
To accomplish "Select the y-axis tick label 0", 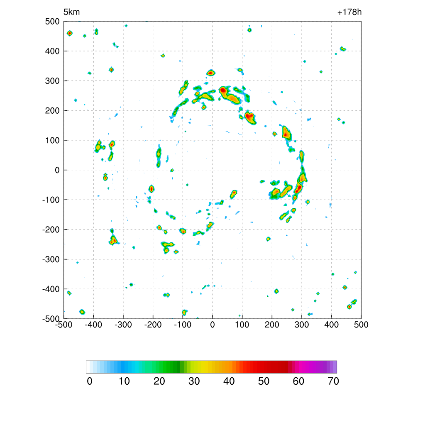I will pos(57,170).
